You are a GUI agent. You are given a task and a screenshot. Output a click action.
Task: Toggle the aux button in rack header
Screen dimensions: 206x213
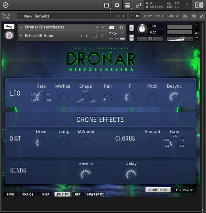click(194, 16)
